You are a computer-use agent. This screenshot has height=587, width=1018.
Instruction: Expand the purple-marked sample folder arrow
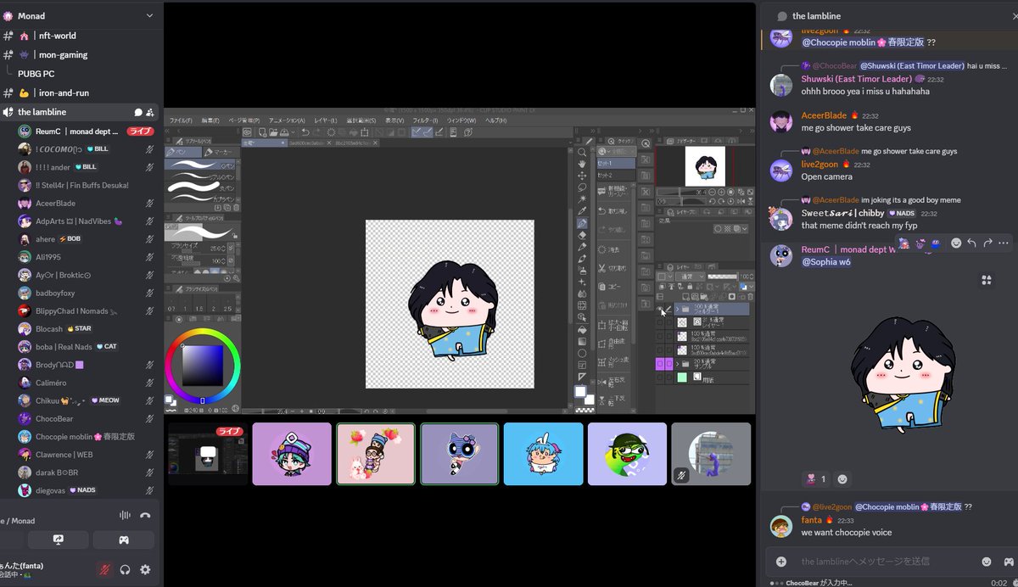pyautogui.click(x=677, y=364)
